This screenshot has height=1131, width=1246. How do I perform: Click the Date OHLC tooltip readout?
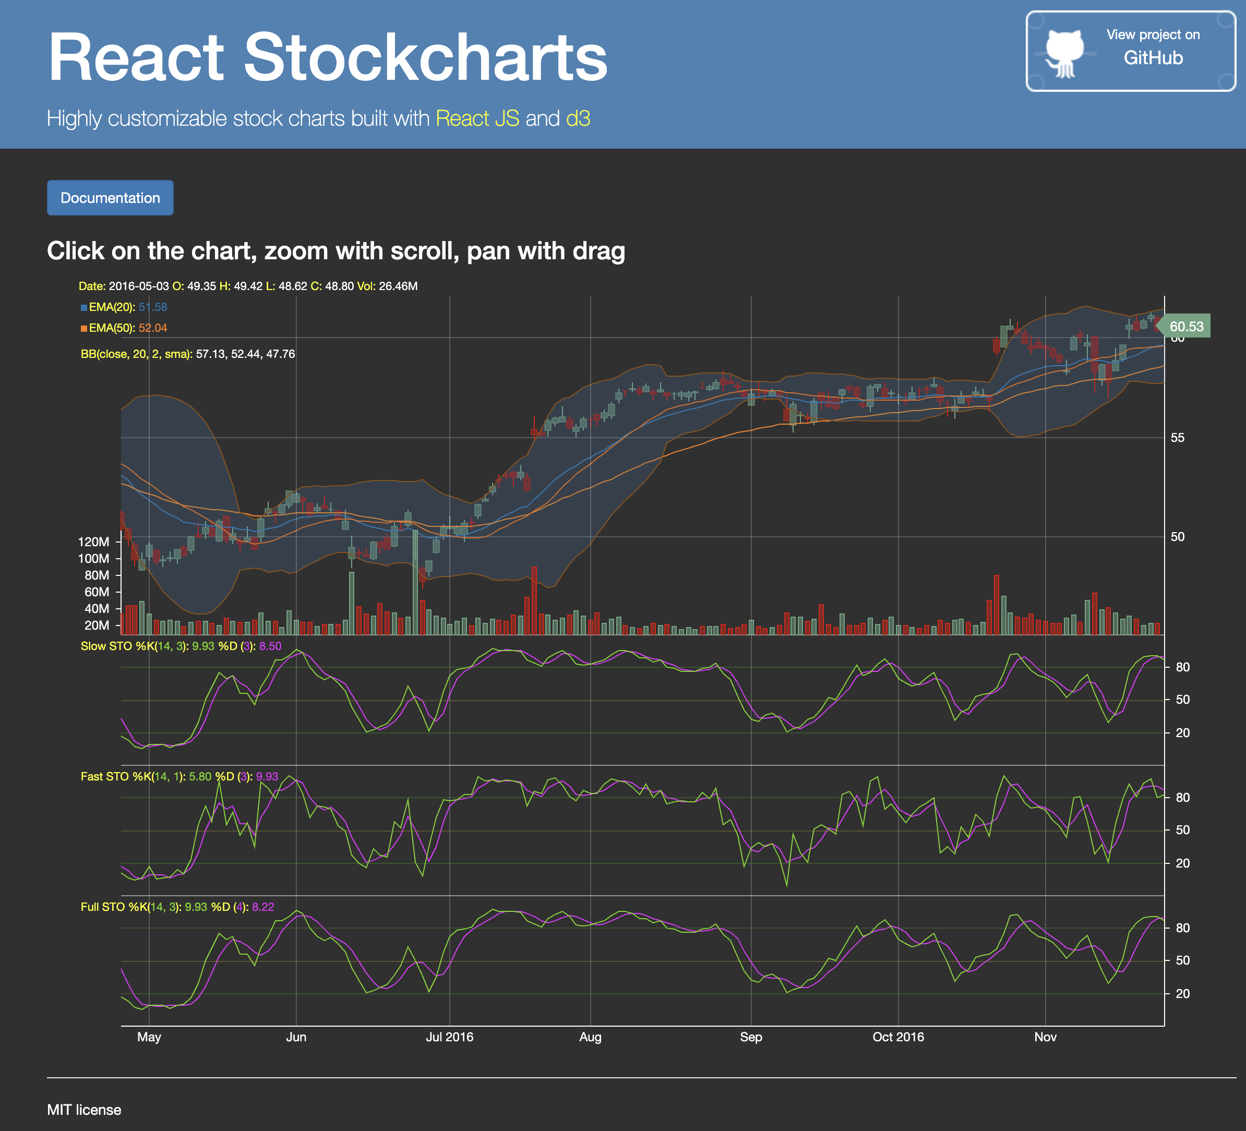[x=247, y=286]
